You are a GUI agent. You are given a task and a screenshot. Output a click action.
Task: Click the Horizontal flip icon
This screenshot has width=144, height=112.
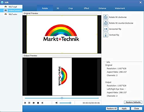tap(106, 29)
